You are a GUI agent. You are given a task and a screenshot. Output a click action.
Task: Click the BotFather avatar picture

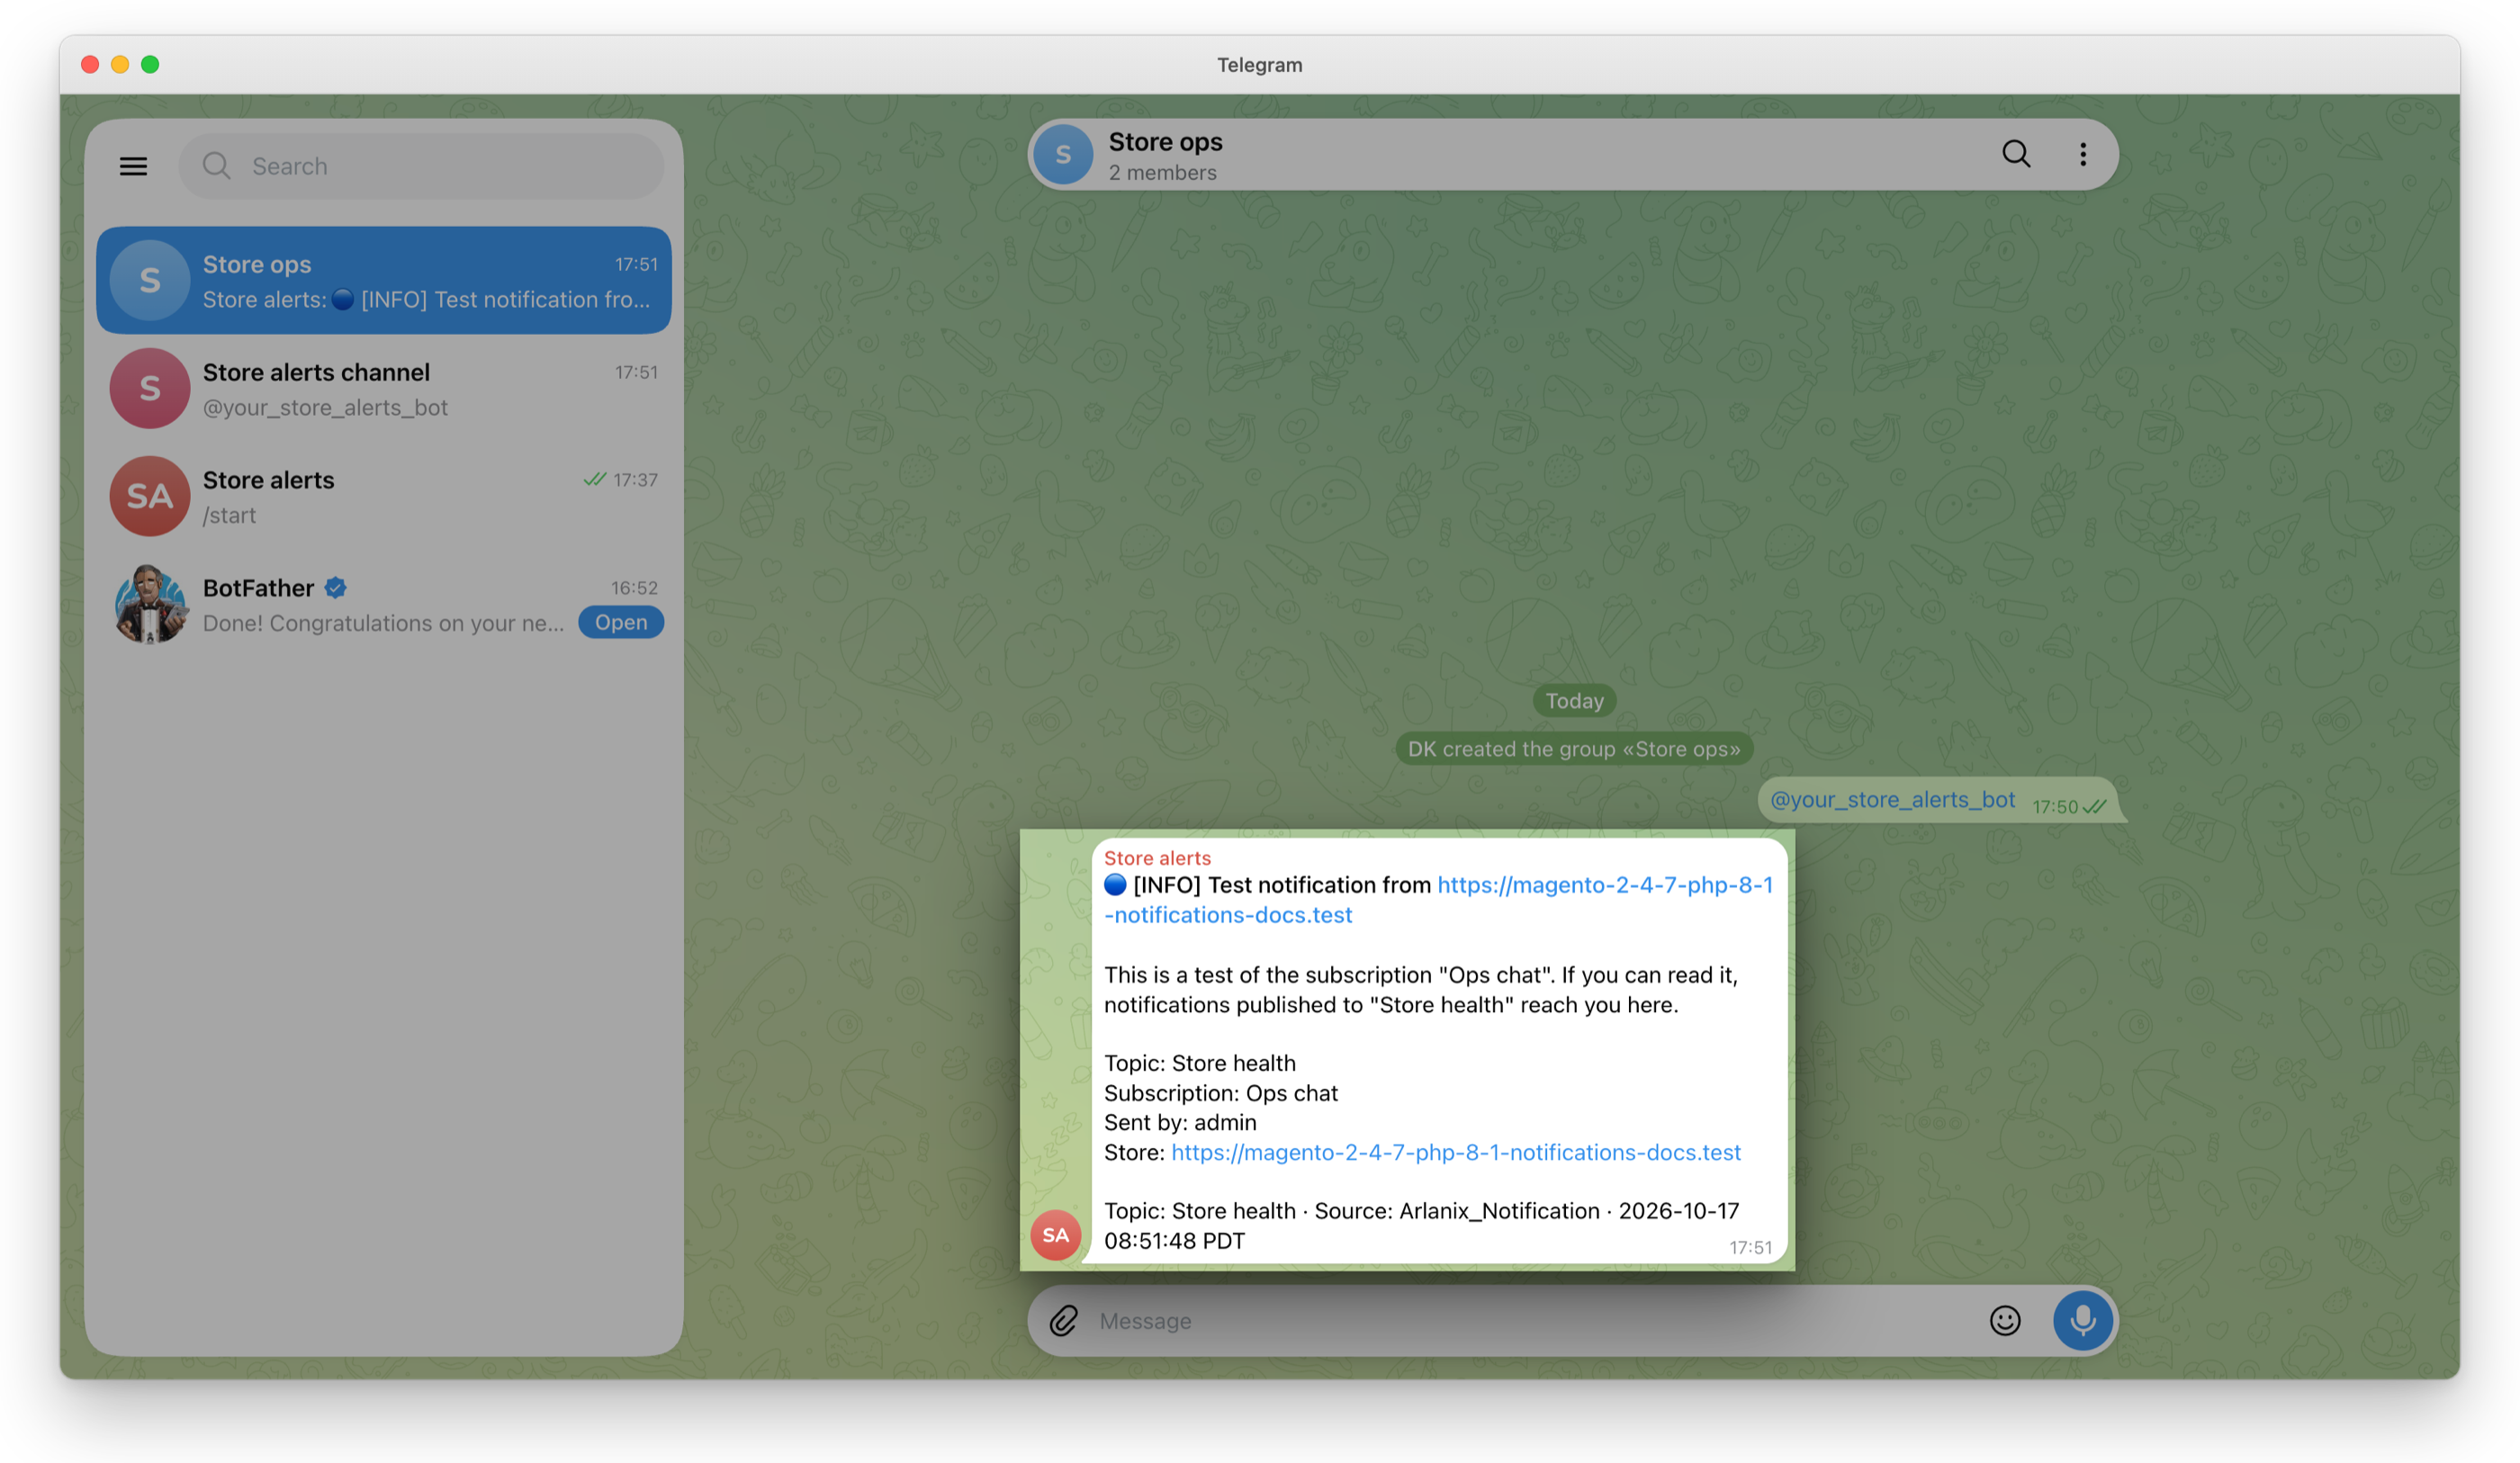click(150, 604)
